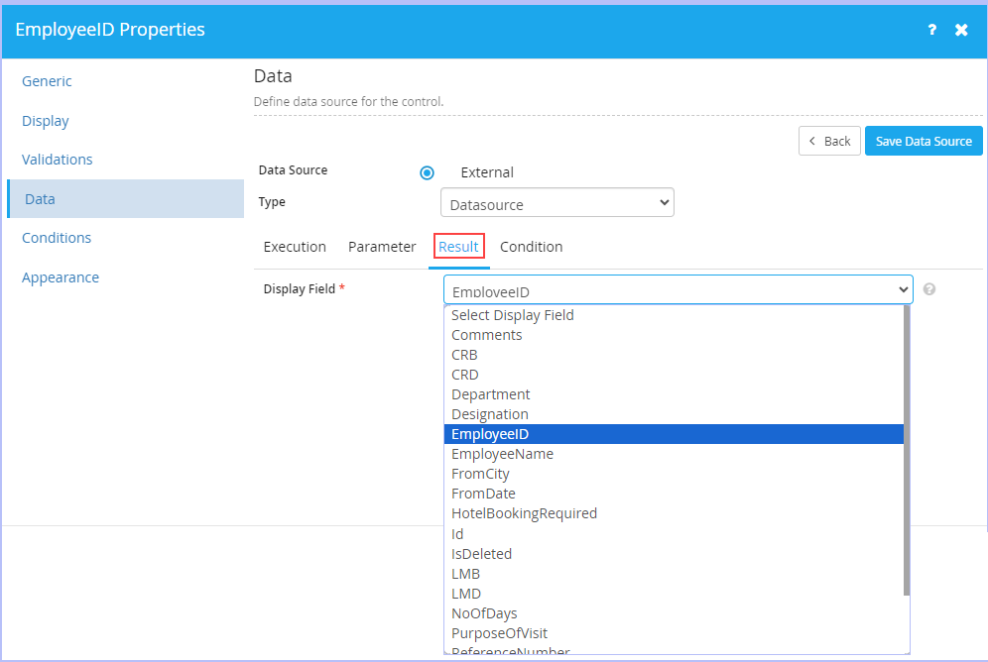
Task: Open the Data section in sidebar
Action: (x=125, y=199)
